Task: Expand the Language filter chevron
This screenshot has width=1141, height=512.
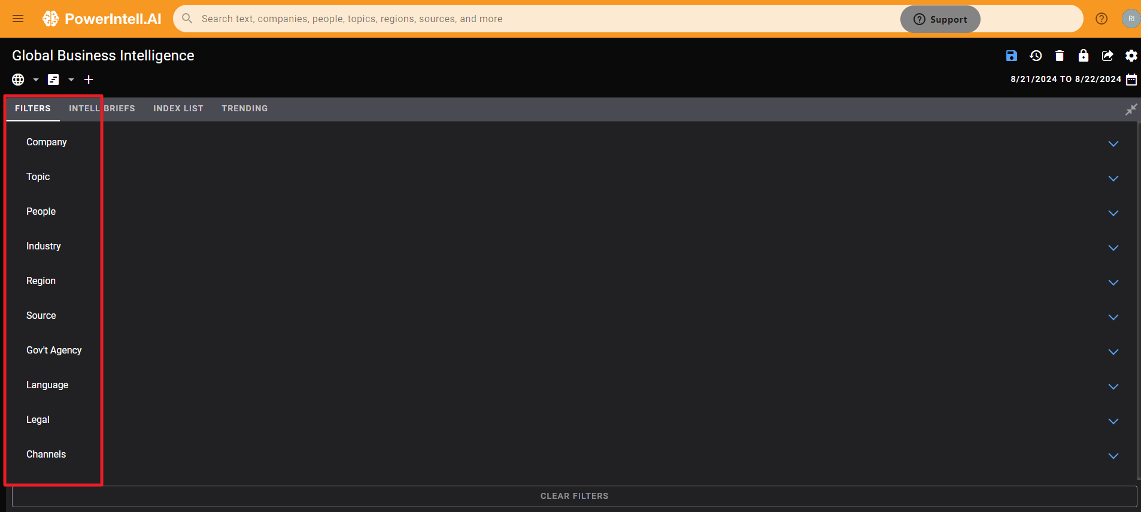Action: 1113,386
